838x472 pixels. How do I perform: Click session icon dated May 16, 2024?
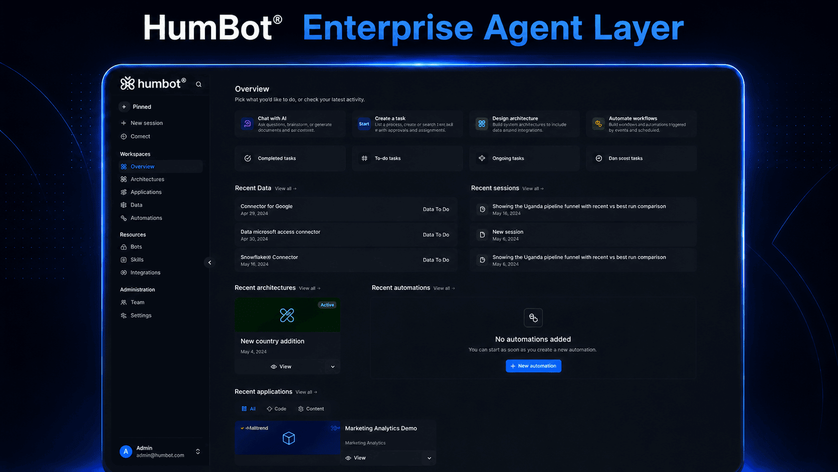(x=482, y=210)
